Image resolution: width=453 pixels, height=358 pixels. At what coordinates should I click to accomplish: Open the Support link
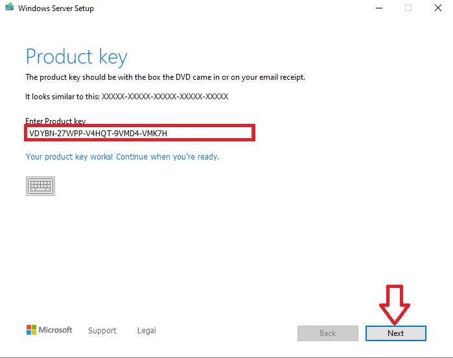(x=102, y=331)
